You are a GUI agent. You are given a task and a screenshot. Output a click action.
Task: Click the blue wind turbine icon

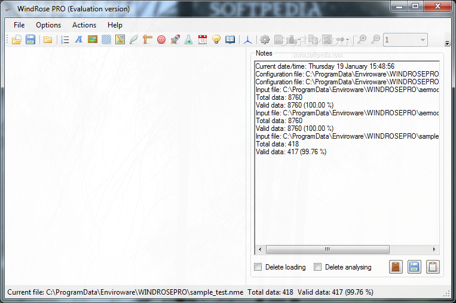[247, 39]
